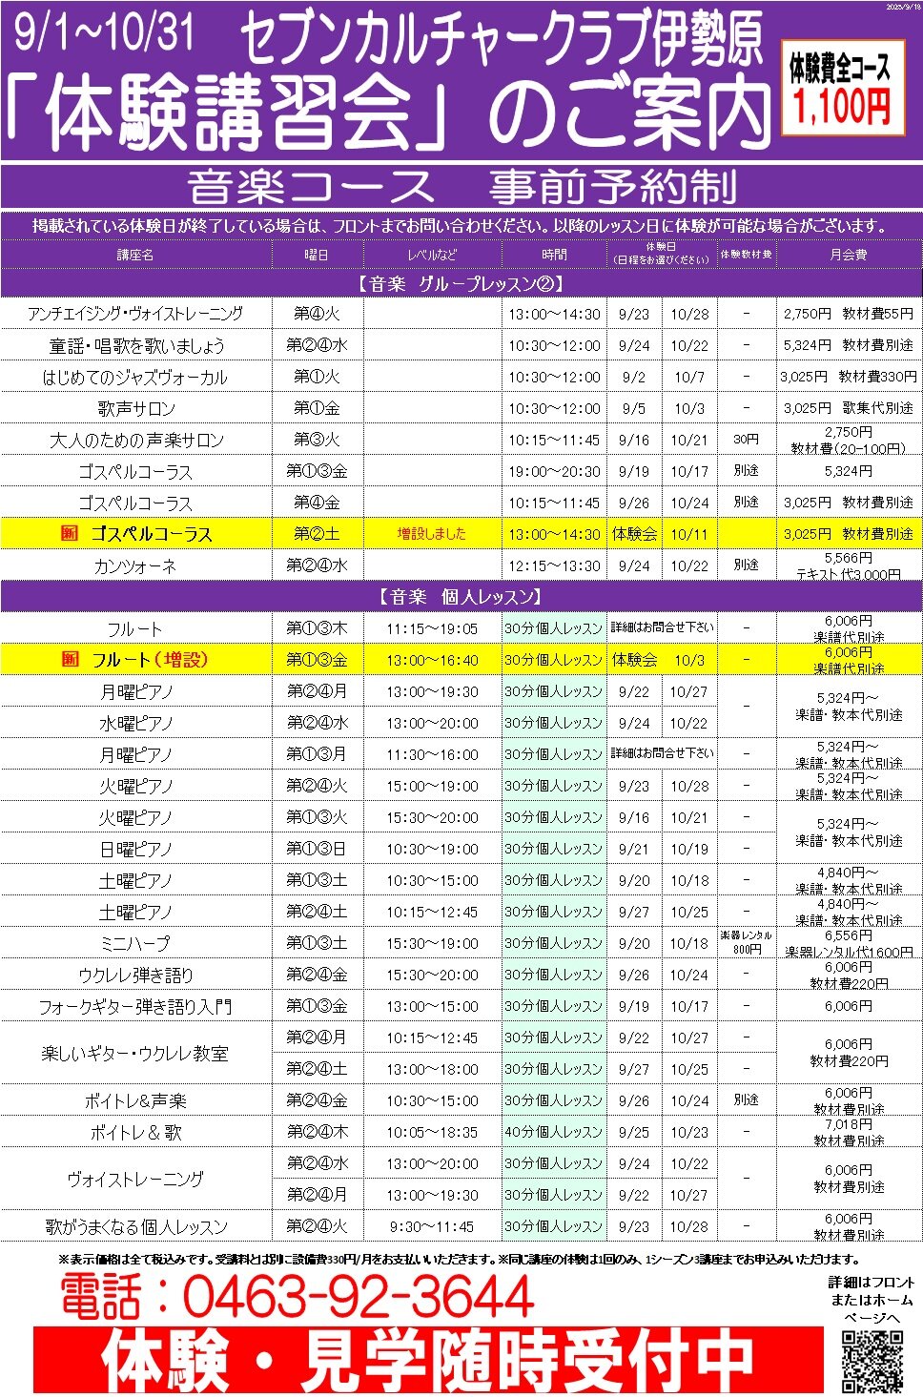This screenshot has width=923, height=1397.
Task: Click the ミニハープ course name
Action: click(x=135, y=943)
